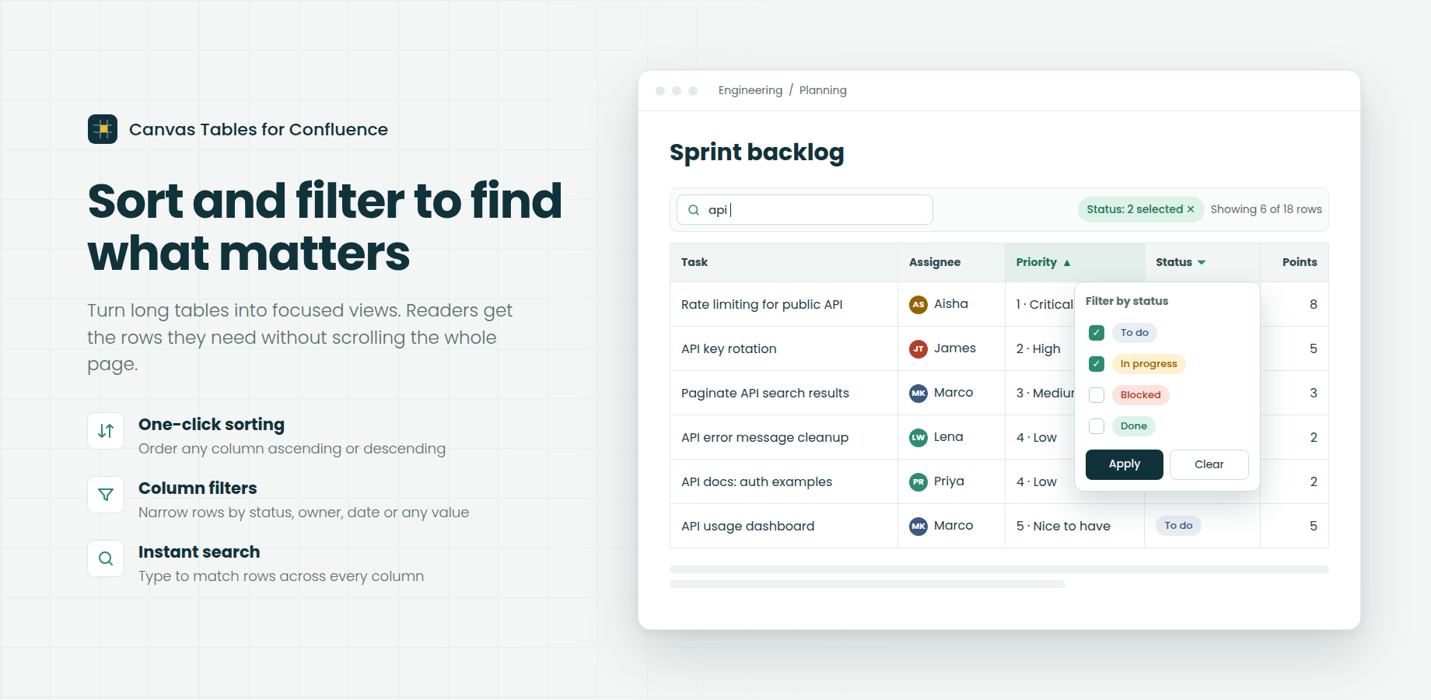Image resolution: width=1431 pixels, height=700 pixels.
Task: Click the Column filters funnel icon
Action: pyautogui.click(x=106, y=495)
